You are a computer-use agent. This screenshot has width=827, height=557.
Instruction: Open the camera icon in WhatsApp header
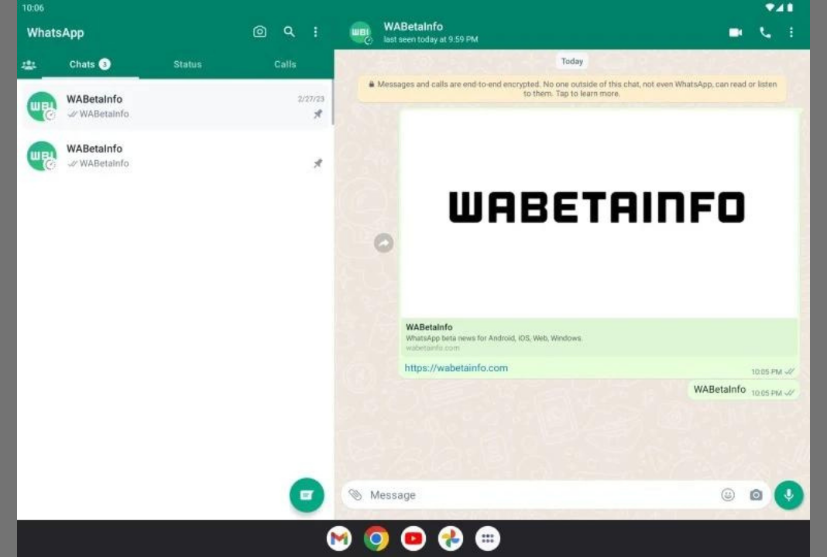(259, 32)
